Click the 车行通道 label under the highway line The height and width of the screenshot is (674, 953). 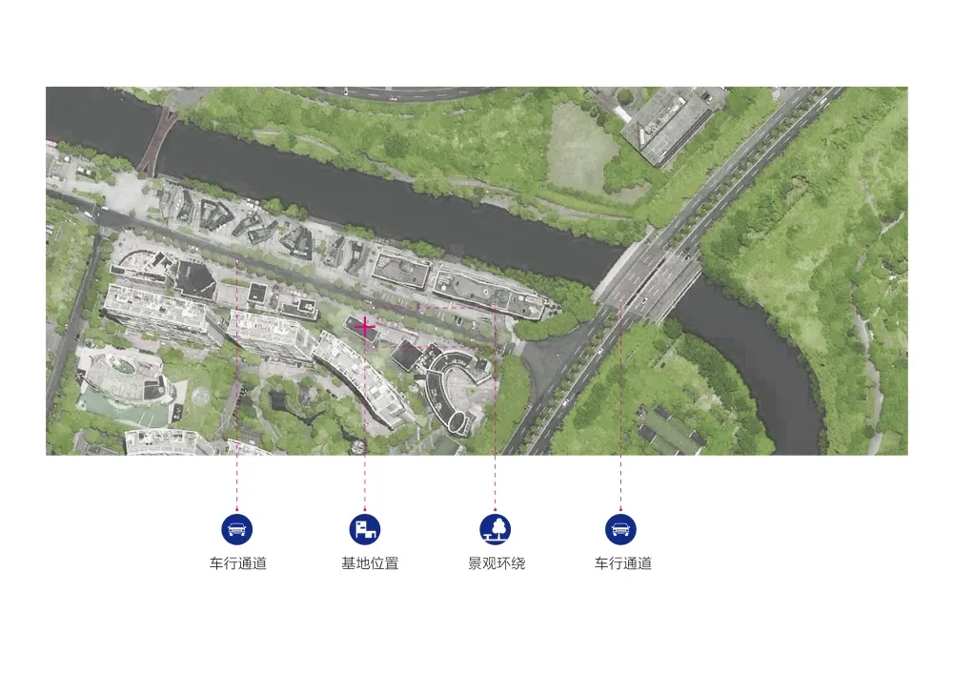(623, 563)
